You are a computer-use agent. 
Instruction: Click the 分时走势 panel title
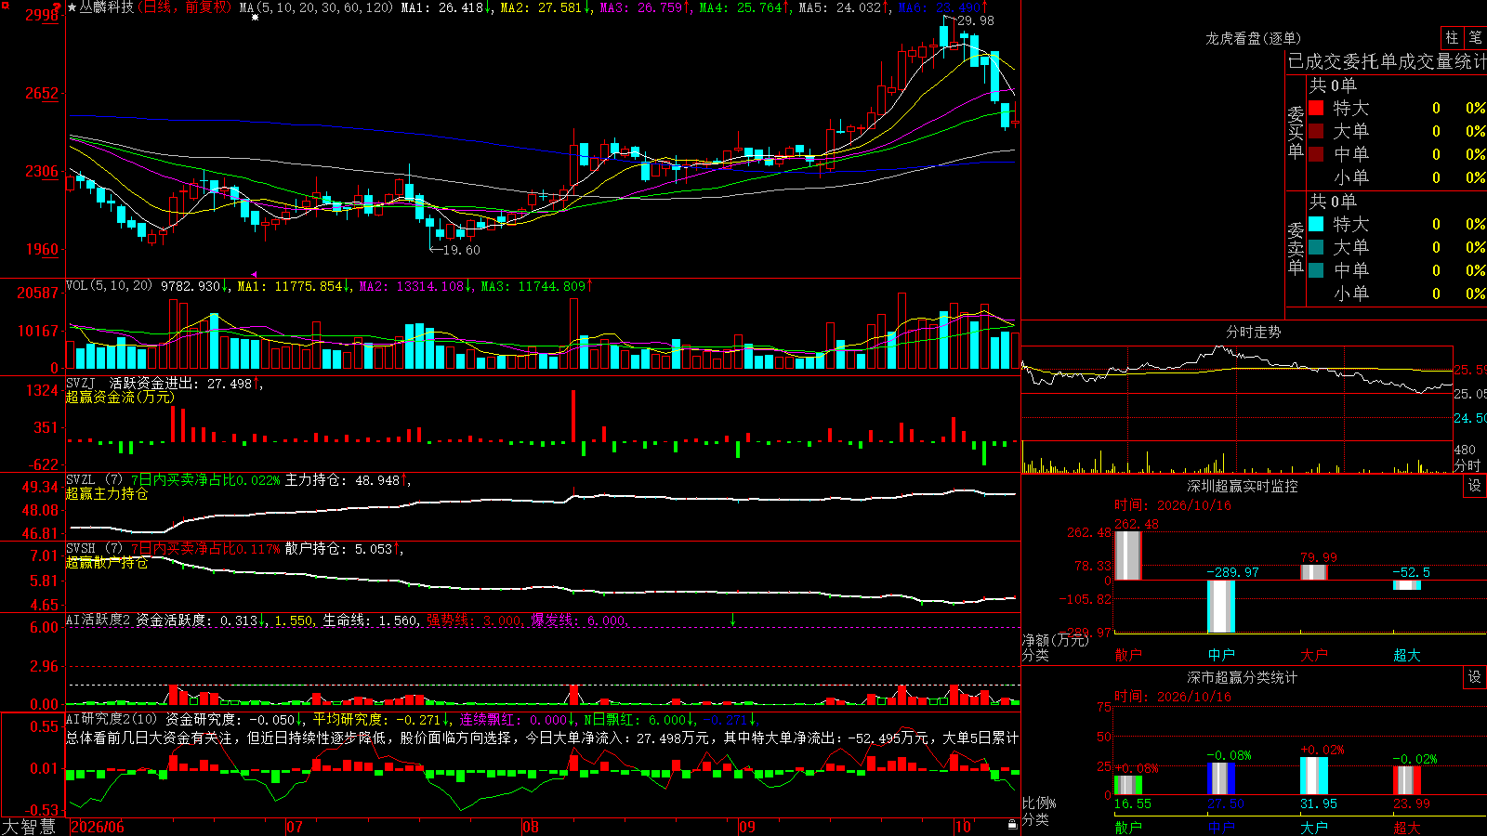[1253, 332]
